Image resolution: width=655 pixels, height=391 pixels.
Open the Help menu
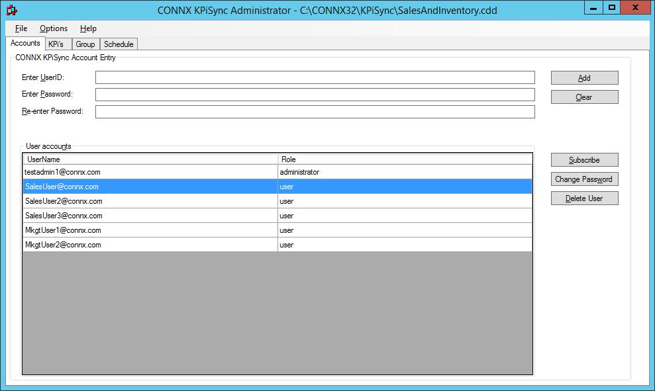(x=88, y=28)
